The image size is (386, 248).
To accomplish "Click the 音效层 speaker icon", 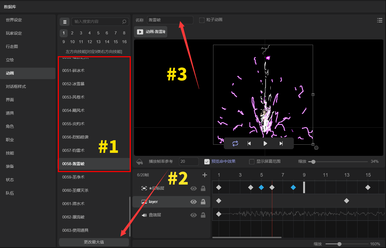I will (144, 215).
